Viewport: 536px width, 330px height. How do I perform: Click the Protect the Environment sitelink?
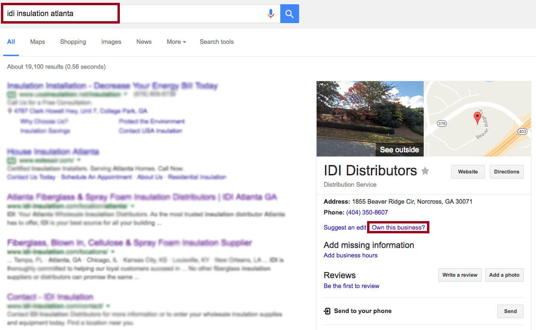click(x=152, y=121)
